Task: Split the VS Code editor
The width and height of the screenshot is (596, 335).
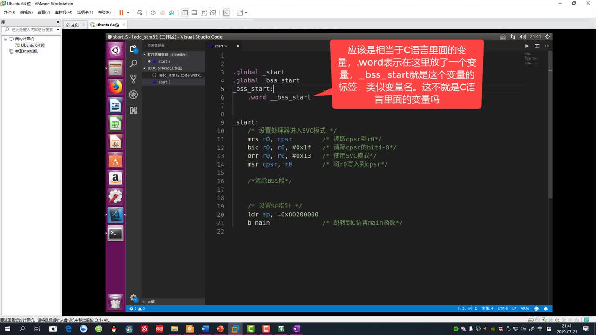Action: pos(537,46)
